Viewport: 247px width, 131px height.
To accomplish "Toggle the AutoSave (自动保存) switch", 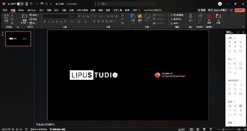I will [x=20, y=4].
